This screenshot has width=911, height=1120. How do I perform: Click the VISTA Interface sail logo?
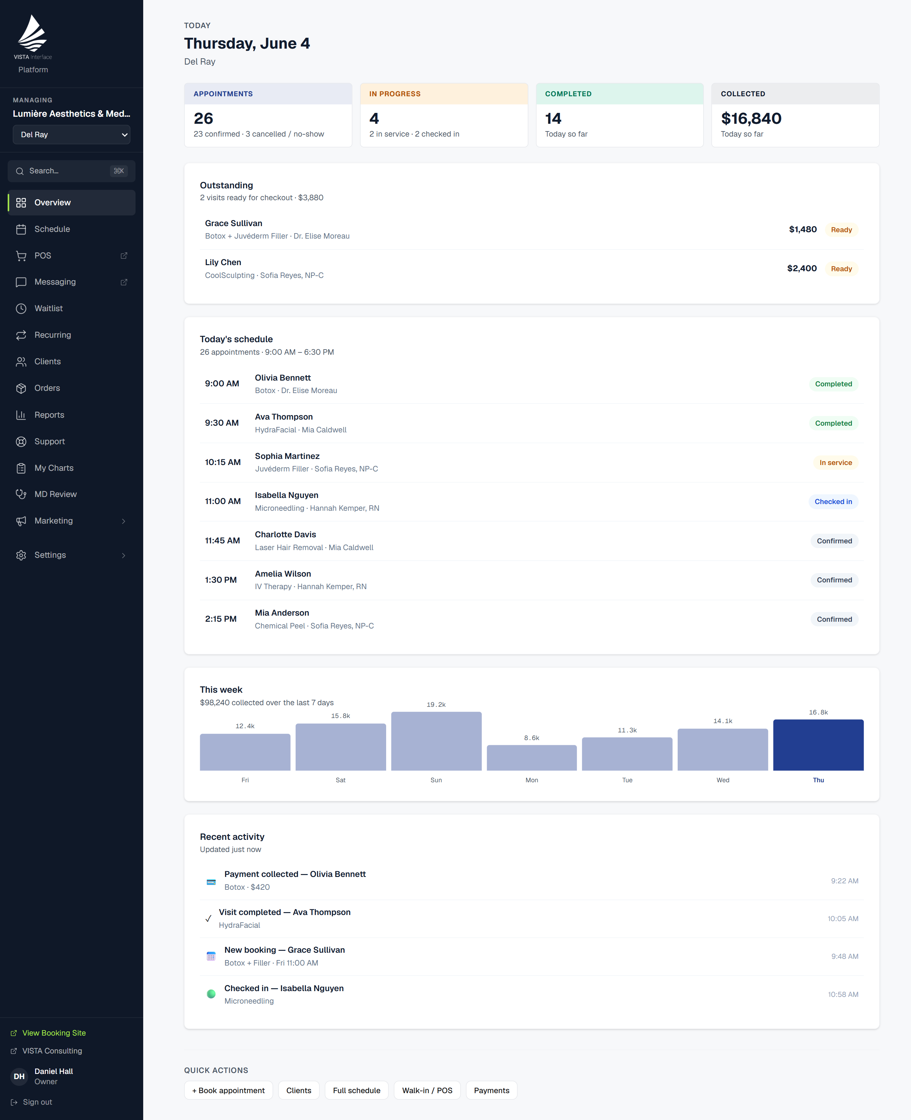(33, 37)
